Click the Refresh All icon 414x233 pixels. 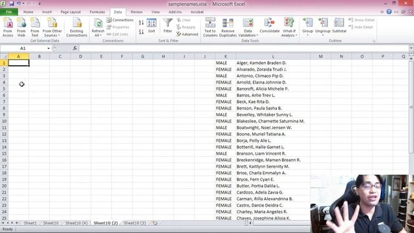point(98,27)
